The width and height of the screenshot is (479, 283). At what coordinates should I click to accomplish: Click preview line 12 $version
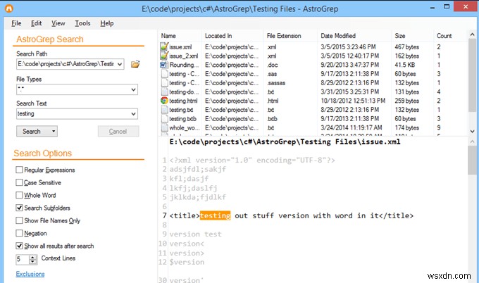tap(187, 262)
